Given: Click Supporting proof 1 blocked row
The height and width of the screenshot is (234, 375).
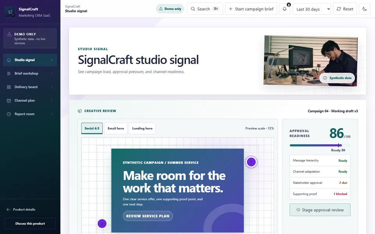Looking at the screenshot, I should point(320,194).
